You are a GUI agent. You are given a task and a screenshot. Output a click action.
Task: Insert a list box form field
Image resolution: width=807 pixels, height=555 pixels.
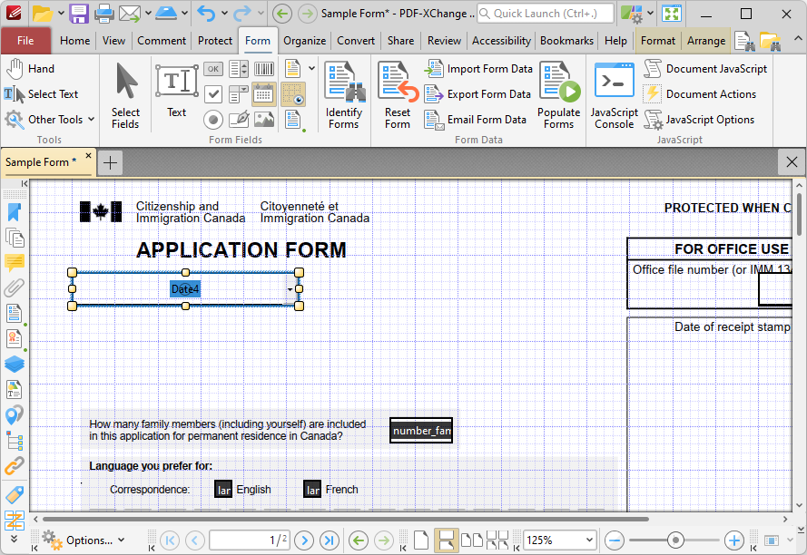(x=239, y=68)
